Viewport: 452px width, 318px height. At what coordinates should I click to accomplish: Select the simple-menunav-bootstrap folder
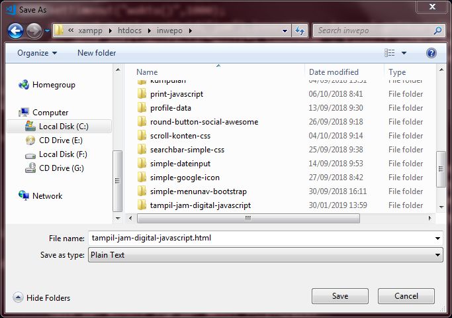click(x=199, y=191)
